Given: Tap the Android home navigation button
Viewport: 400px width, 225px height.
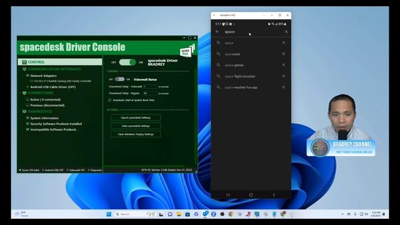Looking at the screenshot, I should click(251, 194).
